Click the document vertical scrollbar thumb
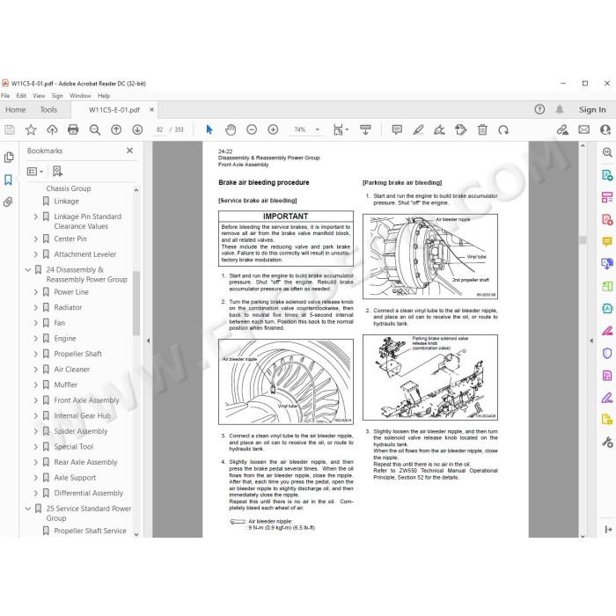The height and width of the screenshot is (616, 616). click(x=583, y=240)
